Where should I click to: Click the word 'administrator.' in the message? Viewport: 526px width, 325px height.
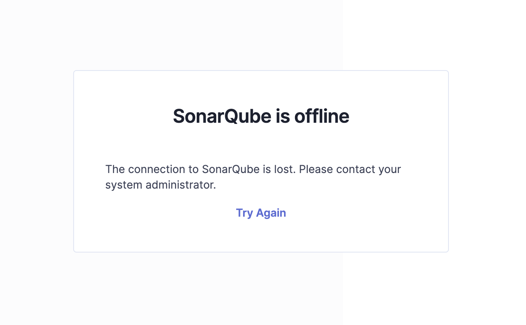[x=181, y=185]
